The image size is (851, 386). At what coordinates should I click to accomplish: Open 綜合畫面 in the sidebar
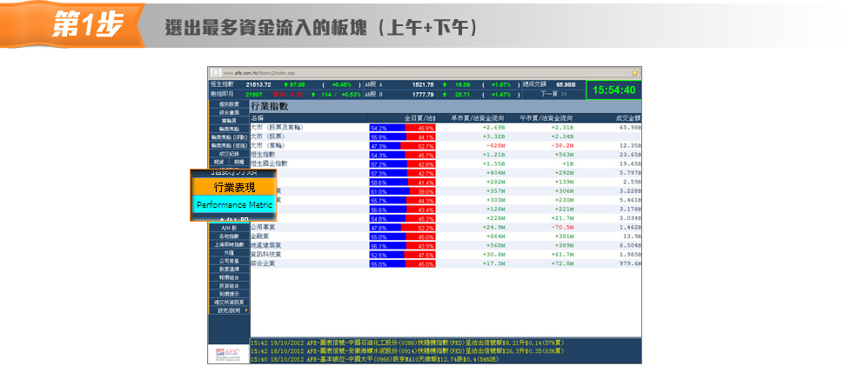point(229,112)
